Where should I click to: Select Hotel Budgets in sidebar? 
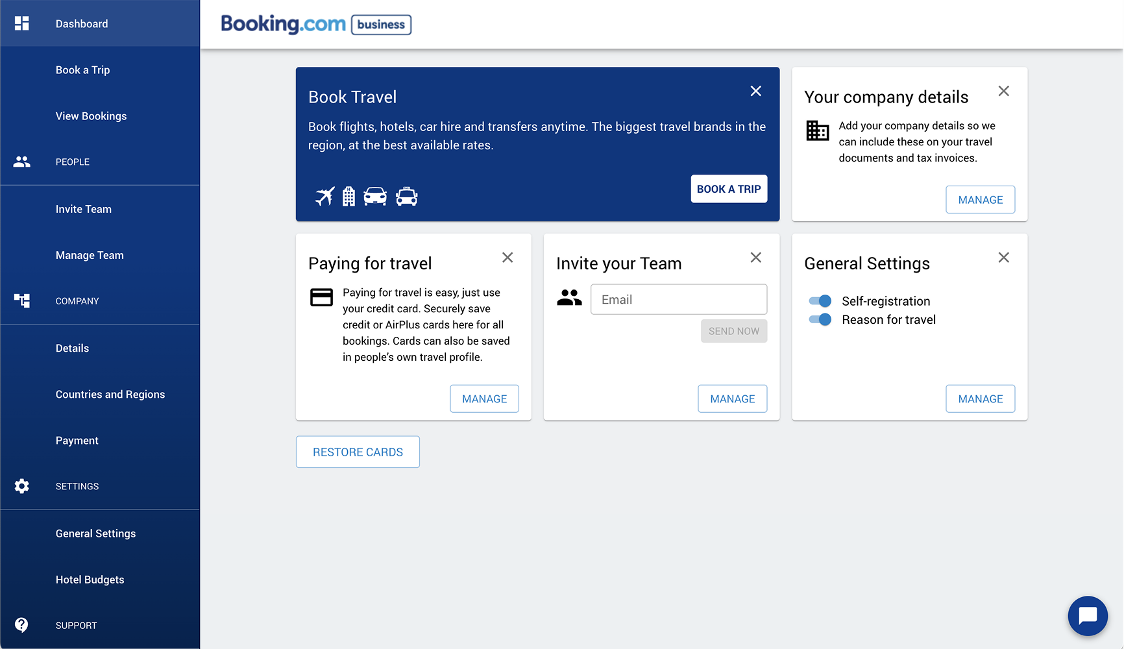90,580
